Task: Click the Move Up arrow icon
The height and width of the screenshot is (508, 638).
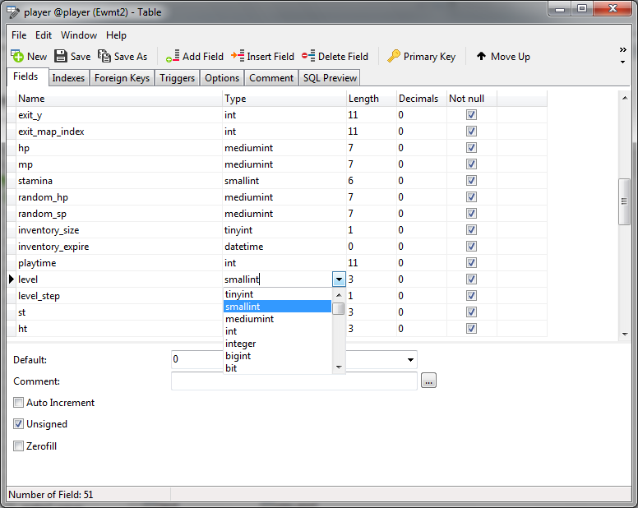Action: 481,56
